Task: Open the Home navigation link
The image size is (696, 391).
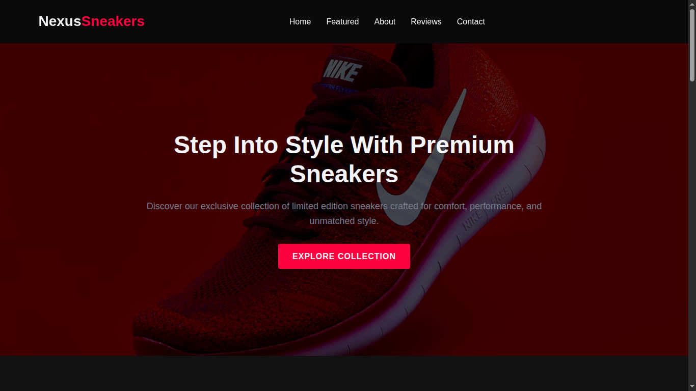Action: point(300,21)
